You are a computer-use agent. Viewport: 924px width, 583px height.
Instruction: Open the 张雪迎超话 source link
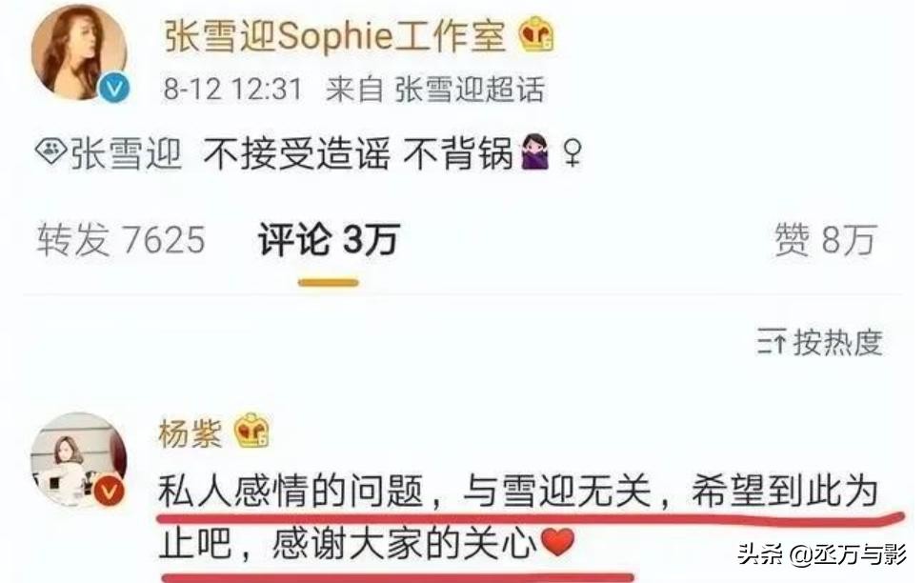469,90
